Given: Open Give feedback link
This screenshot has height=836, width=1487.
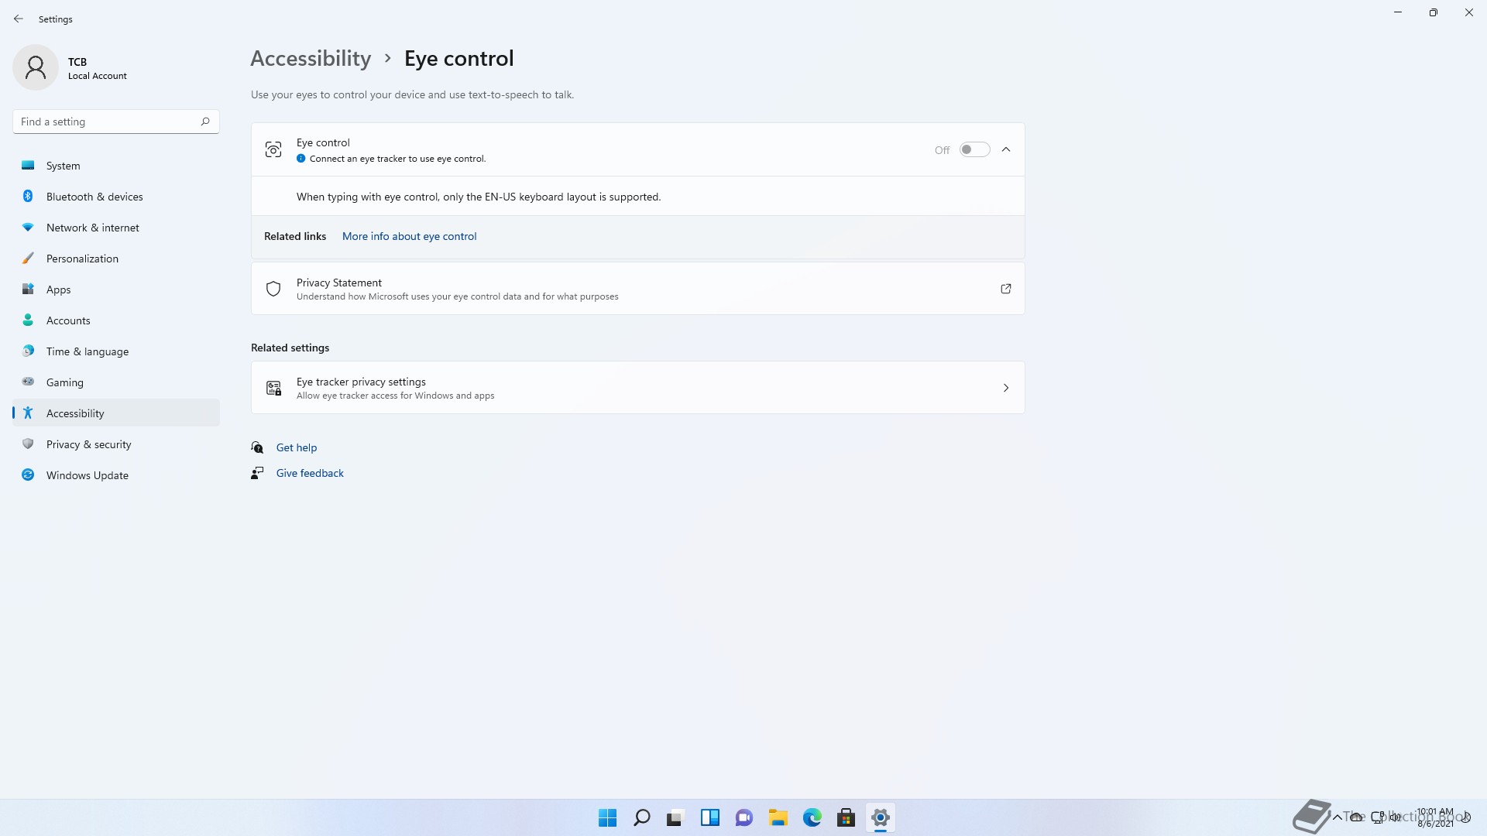Looking at the screenshot, I should [x=310, y=473].
